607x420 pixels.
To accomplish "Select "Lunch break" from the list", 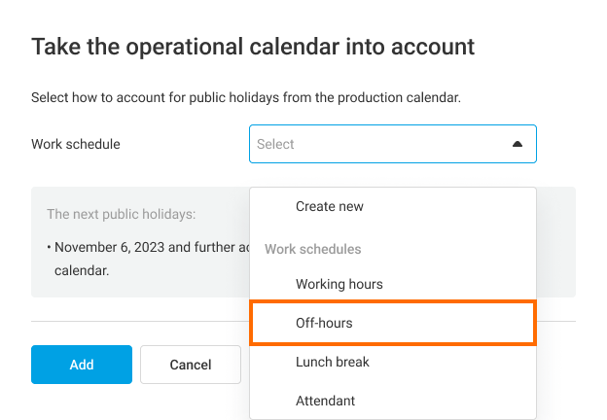I will [333, 362].
